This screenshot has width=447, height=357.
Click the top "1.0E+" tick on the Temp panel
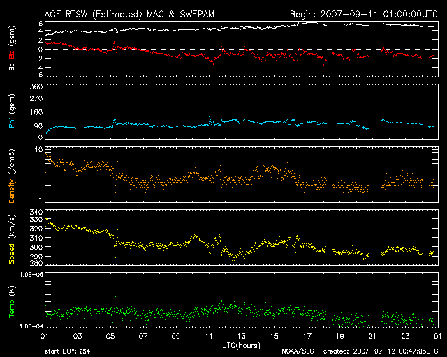pyautogui.click(x=31, y=275)
